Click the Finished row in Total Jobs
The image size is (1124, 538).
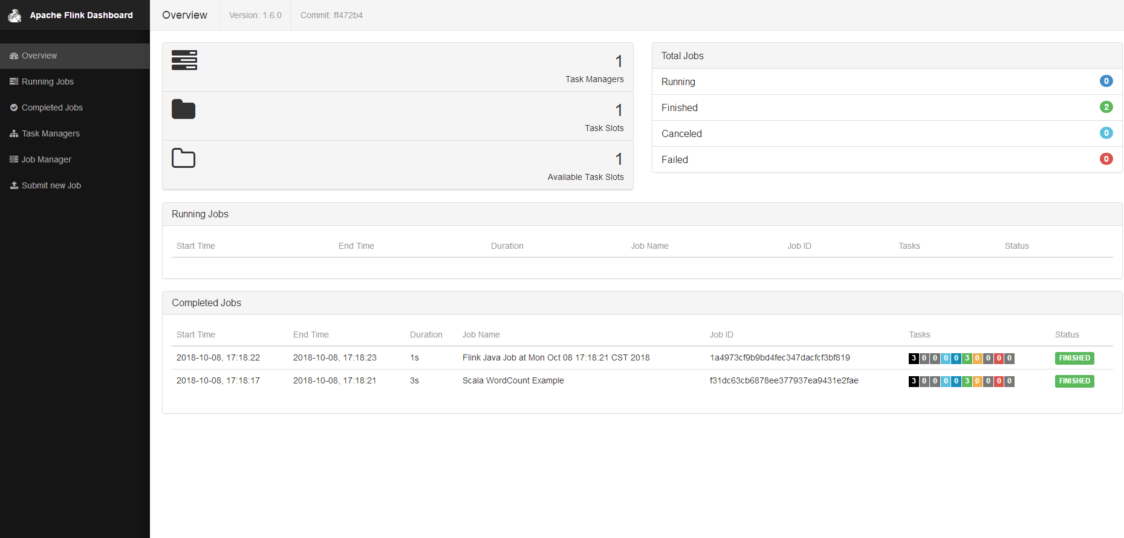click(x=887, y=107)
